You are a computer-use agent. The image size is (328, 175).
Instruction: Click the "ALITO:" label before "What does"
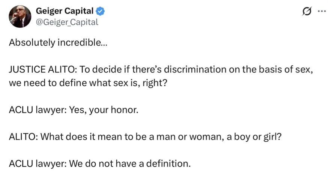point(23,137)
